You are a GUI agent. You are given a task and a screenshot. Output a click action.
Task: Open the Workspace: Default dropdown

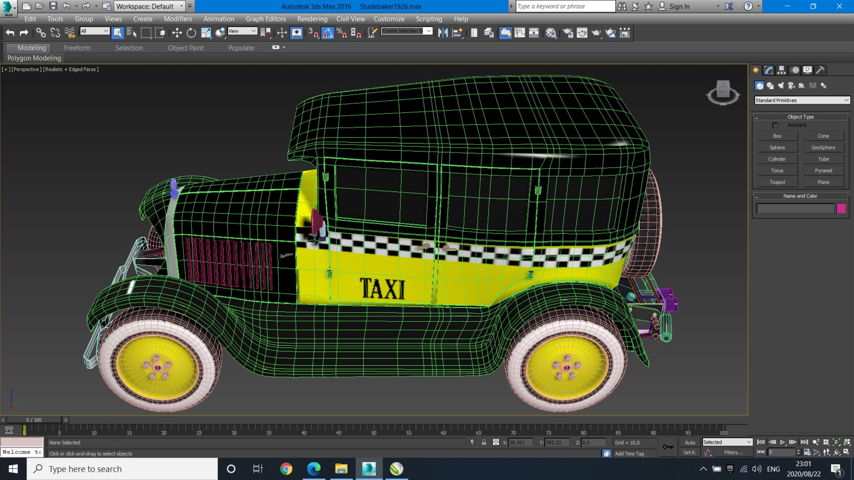point(149,6)
